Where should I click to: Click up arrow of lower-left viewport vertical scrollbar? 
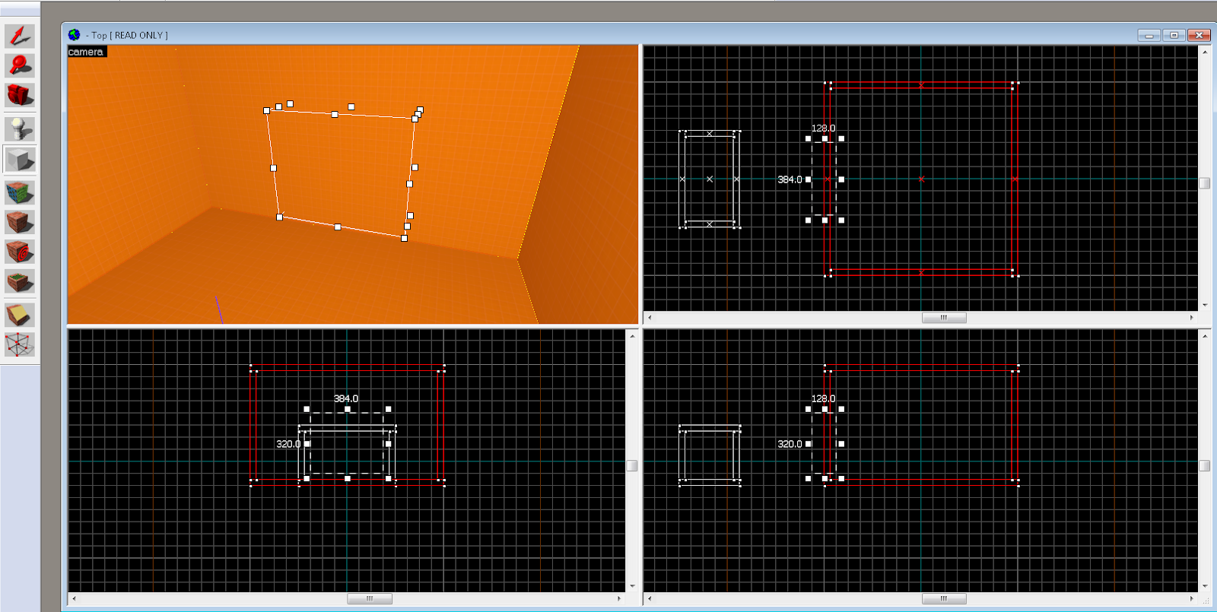(632, 335)
